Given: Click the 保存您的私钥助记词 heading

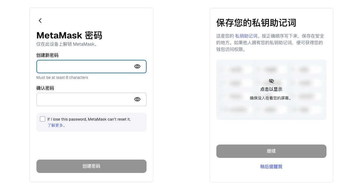Looking at the screenshot, I should 256,23.
